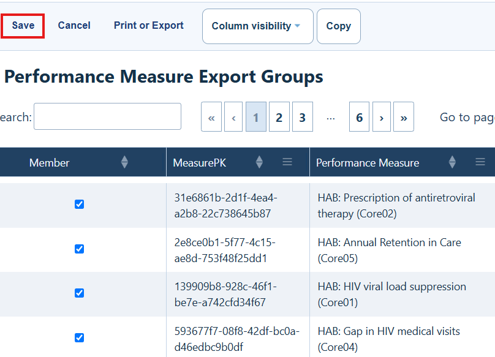Click into the Search input field
This screenshot has width=495, height=357.
pos(107,116)
